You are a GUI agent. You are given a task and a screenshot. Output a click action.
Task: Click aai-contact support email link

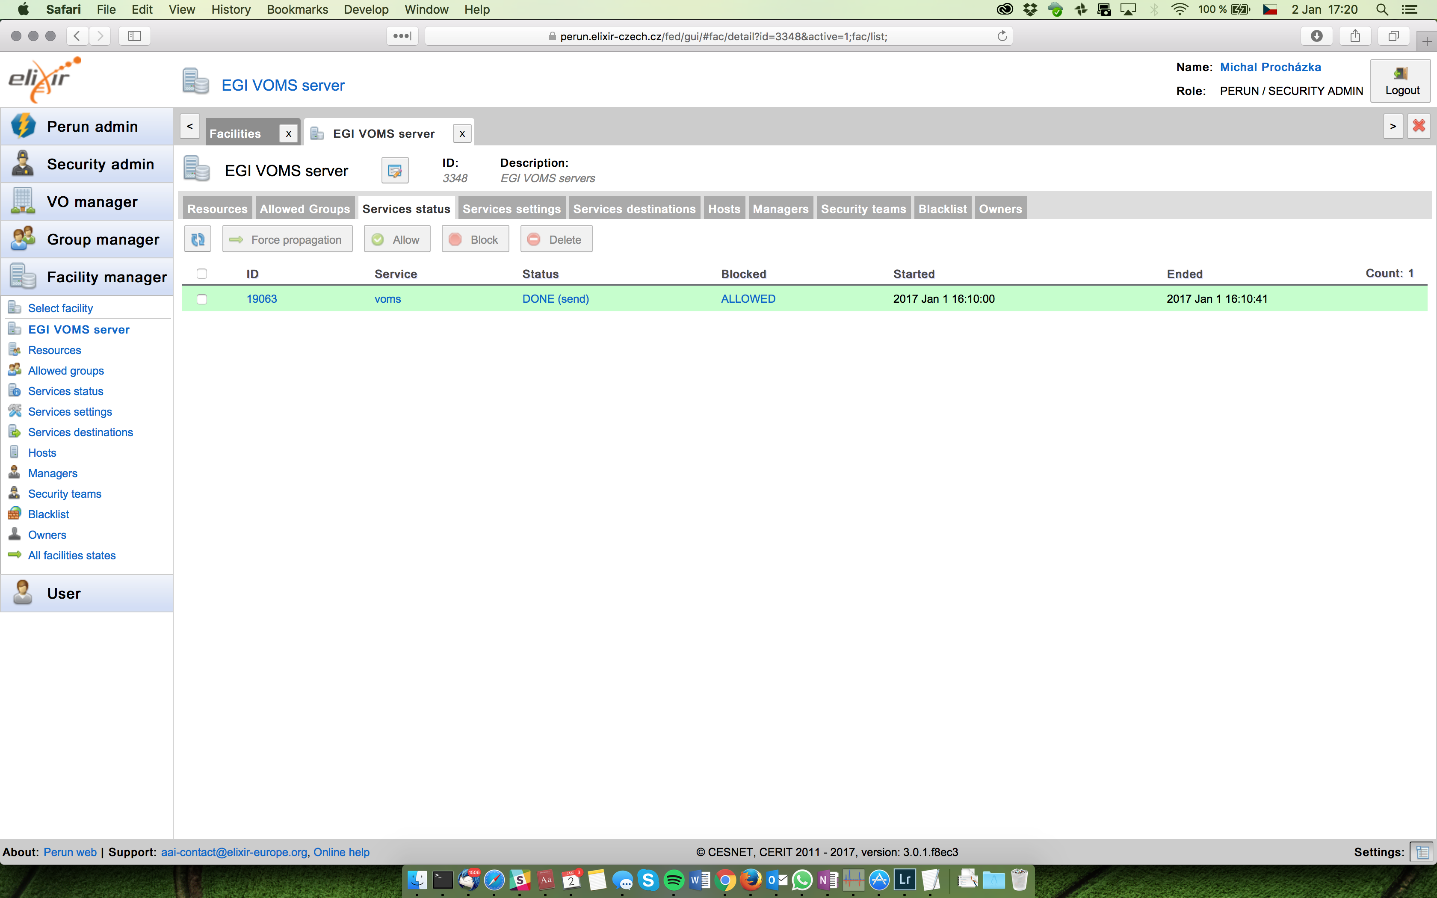click(x=234, y=852)
